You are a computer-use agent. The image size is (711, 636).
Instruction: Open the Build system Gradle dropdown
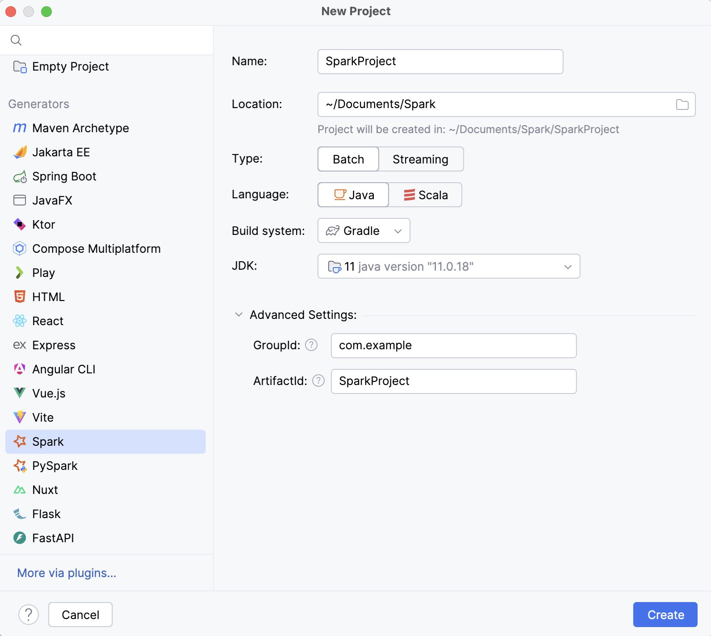coord(364,231)
